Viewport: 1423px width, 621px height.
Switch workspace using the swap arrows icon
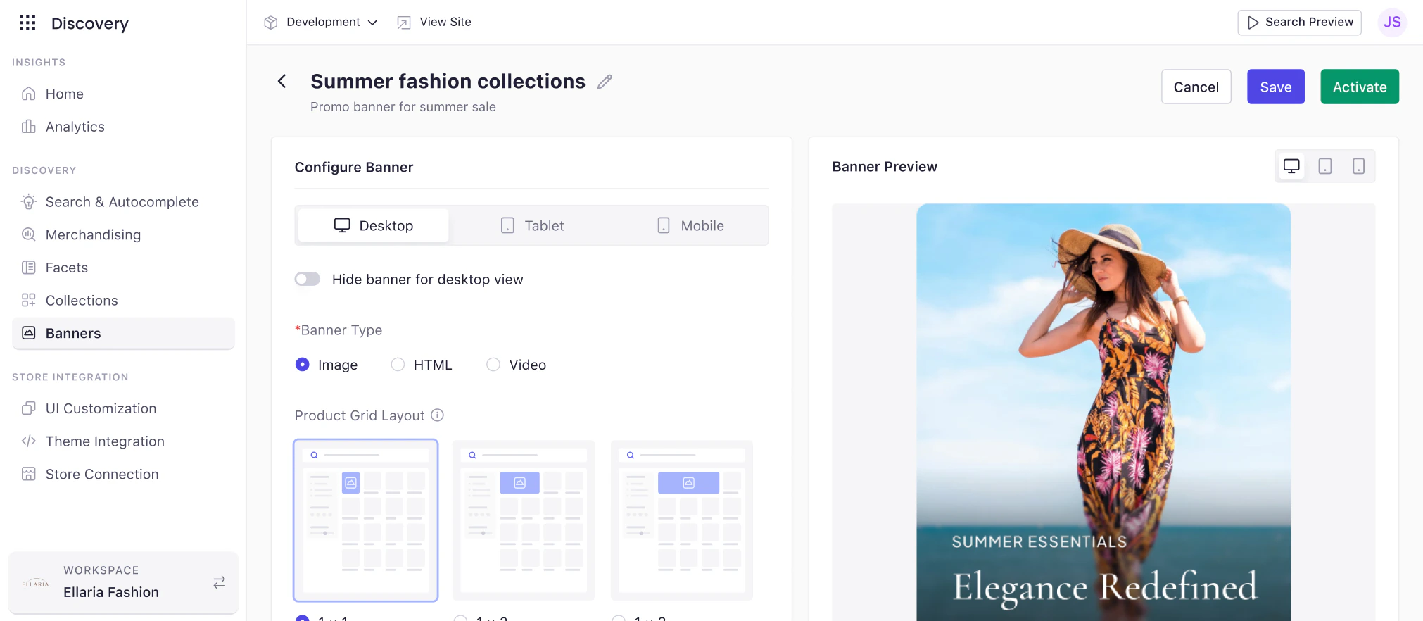[x=220, y=582]
